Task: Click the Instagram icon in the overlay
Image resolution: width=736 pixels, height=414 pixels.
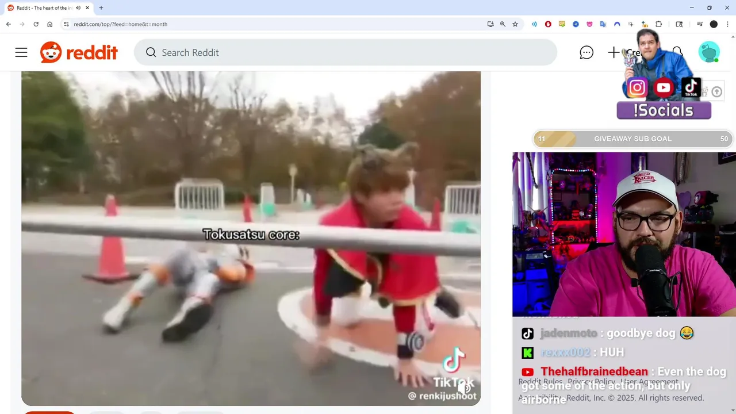Action: (x=637, y=87)
